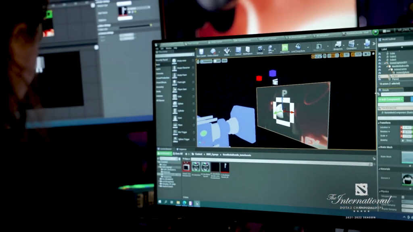The height and width of the screenshot is (232, 413).
Task: Expand NewMediaBundle in the World Outliner
Action: point(386,66)
